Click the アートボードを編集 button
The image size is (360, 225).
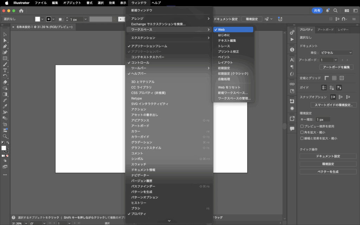pos(336,67)
